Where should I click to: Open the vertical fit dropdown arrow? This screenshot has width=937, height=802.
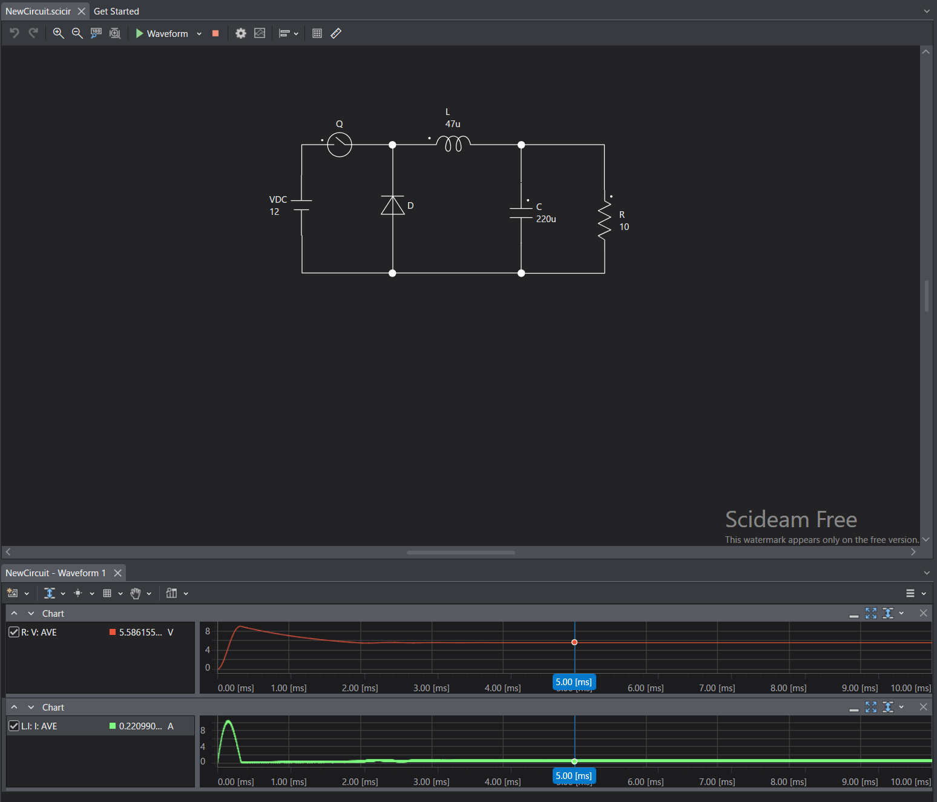pos(63,594)
